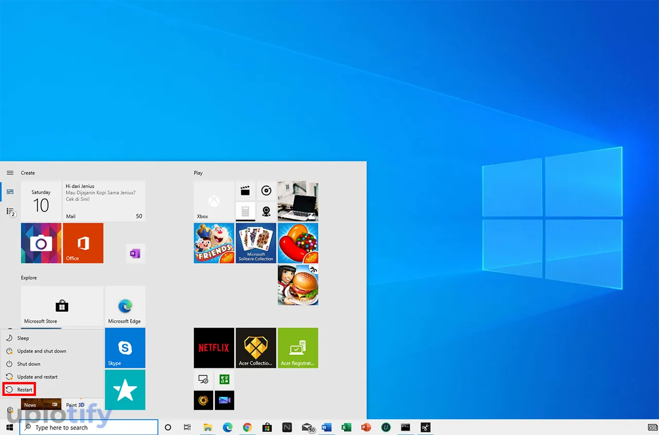This screenshot has width=659, height=435.
Task: Open Cortana from the taskbar
Action: pyautogui.click(x=168, y=427)
